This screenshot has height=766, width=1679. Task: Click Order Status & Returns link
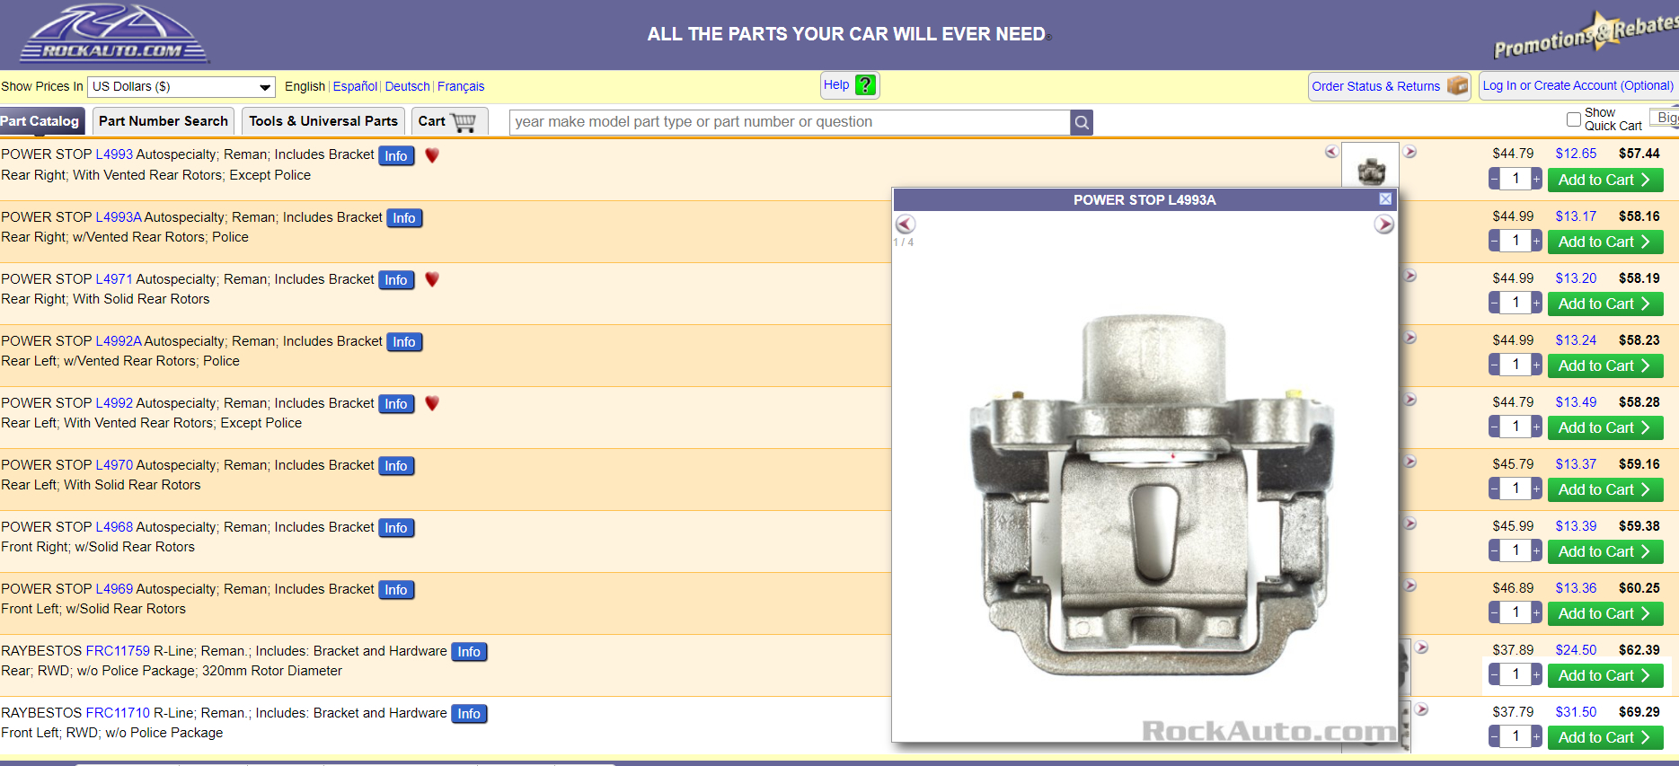(x=1375, y=86)
